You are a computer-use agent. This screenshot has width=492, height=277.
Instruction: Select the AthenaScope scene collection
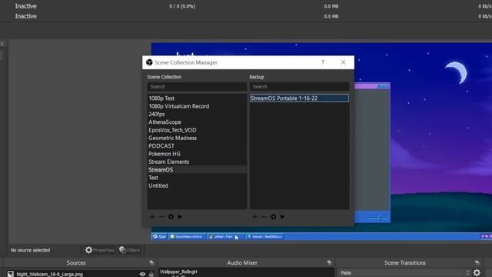[x=197, y=122]
